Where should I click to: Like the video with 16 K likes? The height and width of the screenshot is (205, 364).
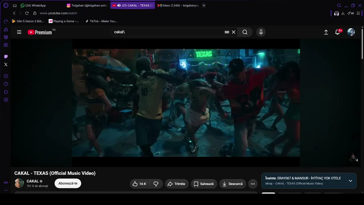(139, 184)
